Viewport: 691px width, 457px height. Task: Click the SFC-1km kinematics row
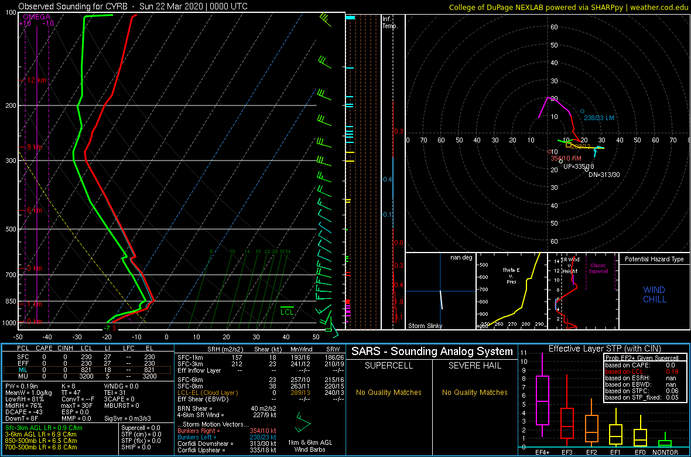[x=261, y=357]
